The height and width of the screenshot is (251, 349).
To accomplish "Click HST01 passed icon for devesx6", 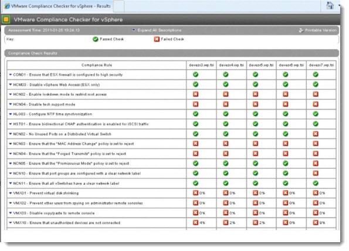I will (286, 124).
